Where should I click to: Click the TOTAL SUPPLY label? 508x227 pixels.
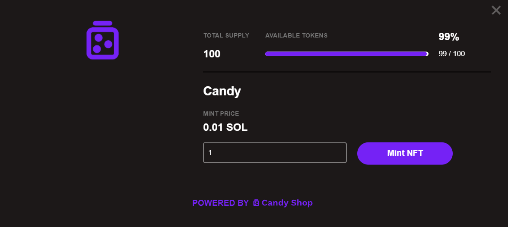(x=226, y=35)
